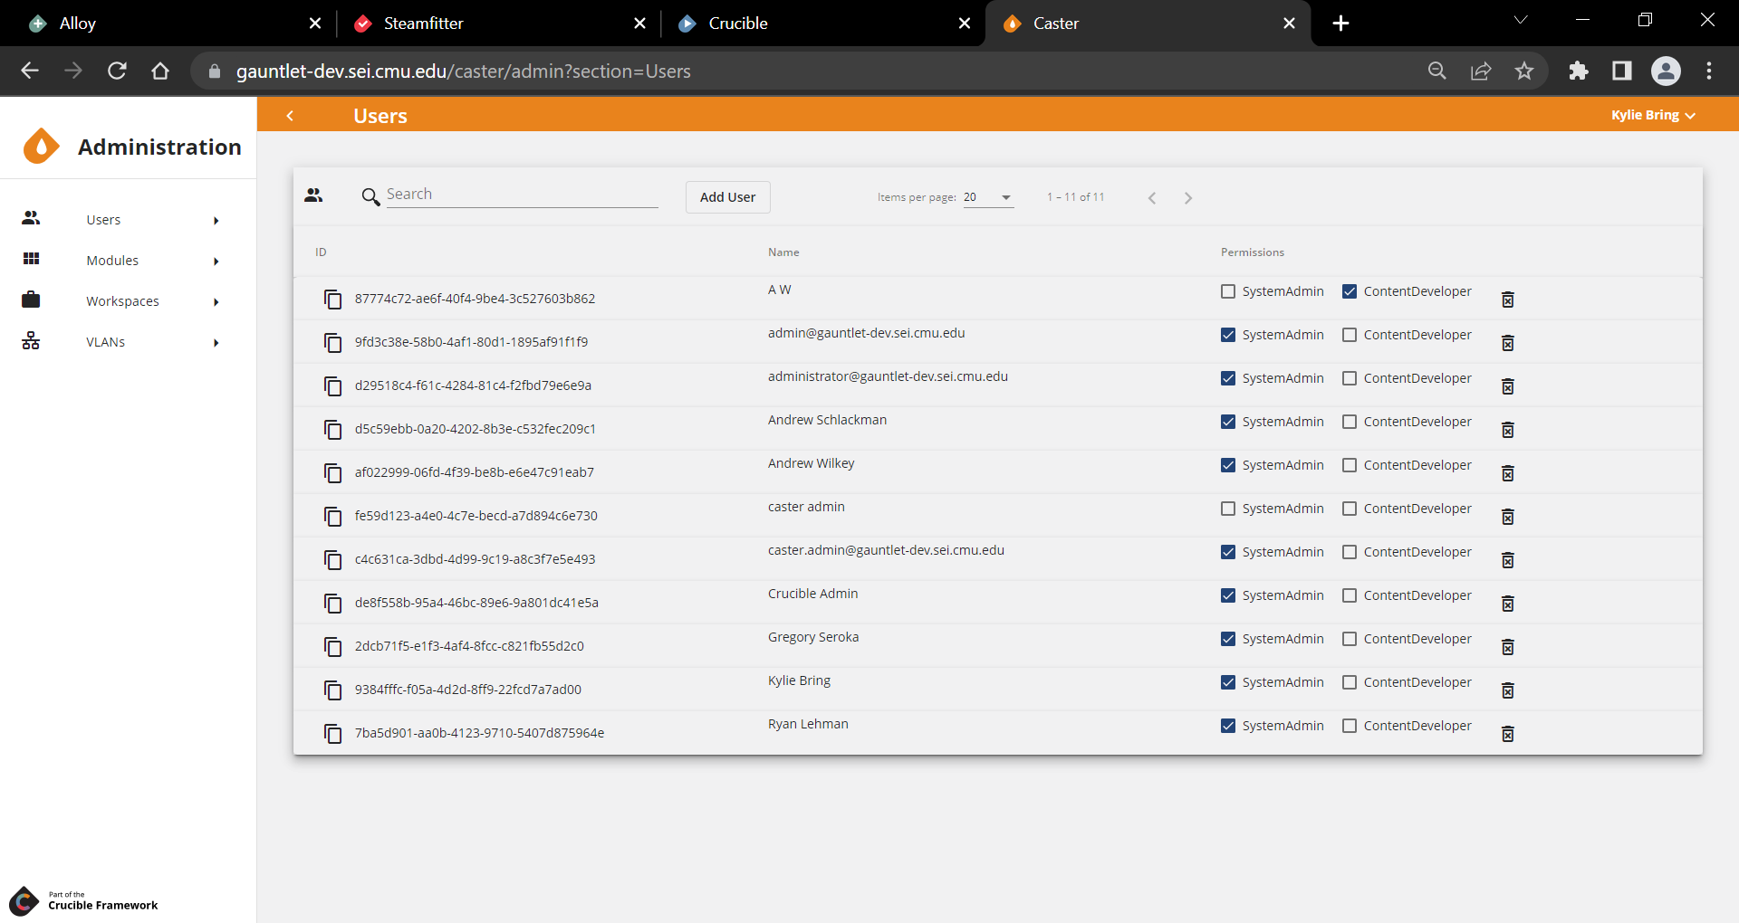Open the Modules section in sidebar

(x=113, y=261)
